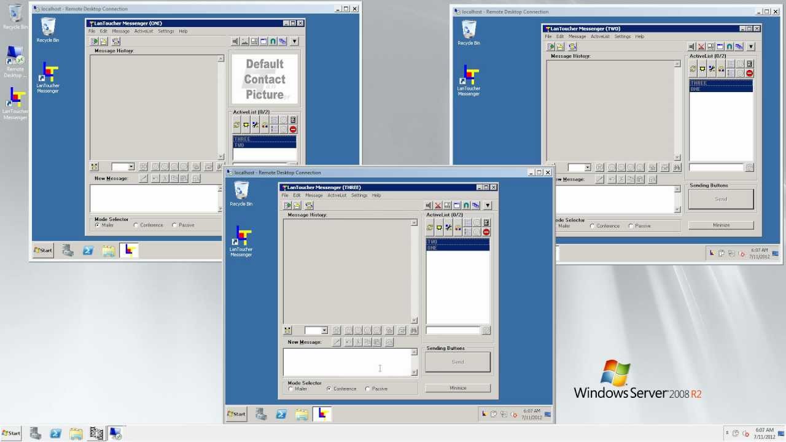The width and height of the screenshot is (786, 442).
Task: Open the File menu in THREE messenger
Action: click(x=285, y=195)
